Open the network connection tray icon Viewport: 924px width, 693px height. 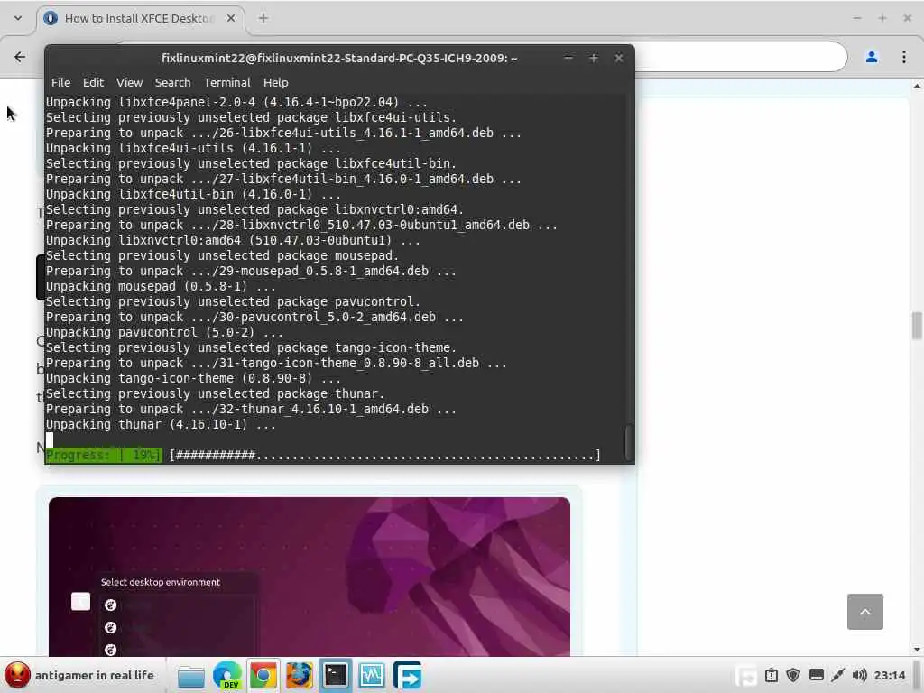tap(838, 675)
